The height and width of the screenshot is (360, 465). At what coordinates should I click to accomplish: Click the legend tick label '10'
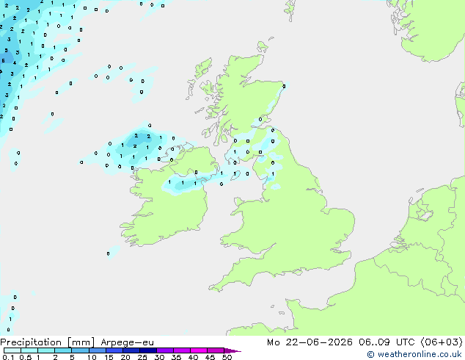(x=92, y=357)
